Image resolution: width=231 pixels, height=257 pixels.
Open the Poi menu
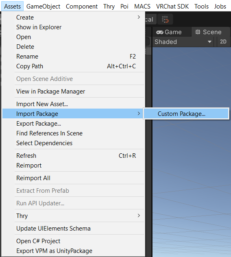click(124, 7)
